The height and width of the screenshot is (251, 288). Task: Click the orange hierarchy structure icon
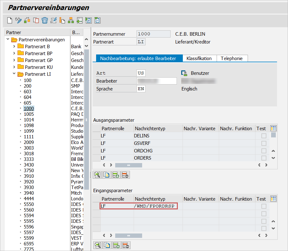[x=71, y=21]
